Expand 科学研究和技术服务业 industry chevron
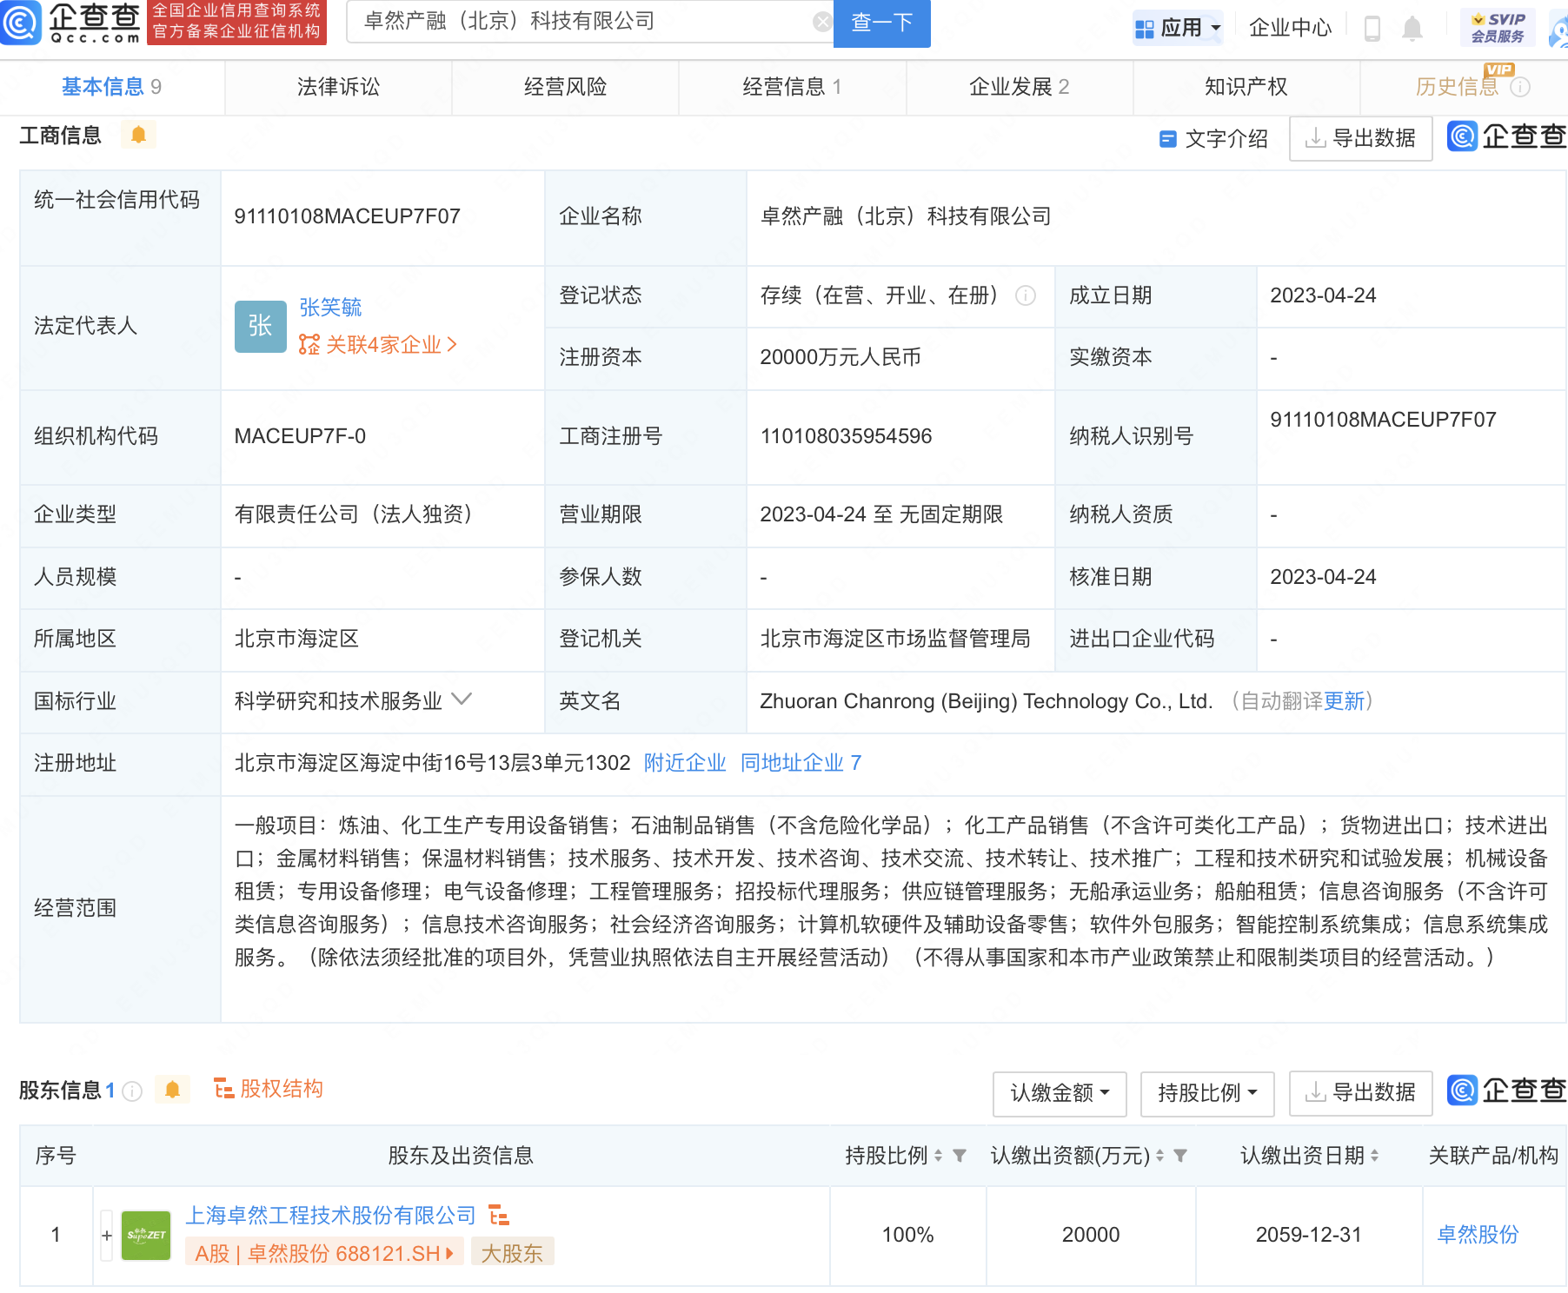 (462, 700)
